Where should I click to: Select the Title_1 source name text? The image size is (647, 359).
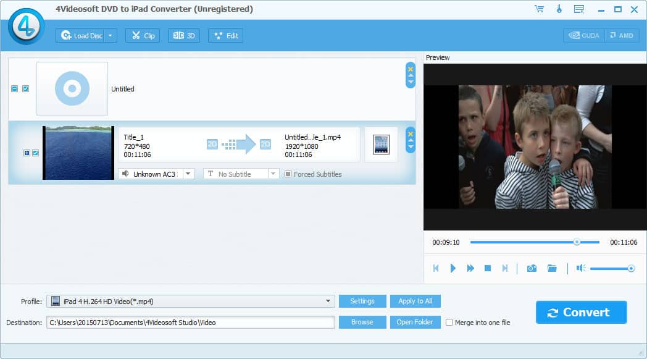coord(134,137)
